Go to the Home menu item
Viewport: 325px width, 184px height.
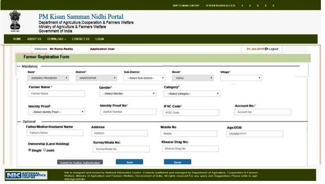[x=17, y=39]
